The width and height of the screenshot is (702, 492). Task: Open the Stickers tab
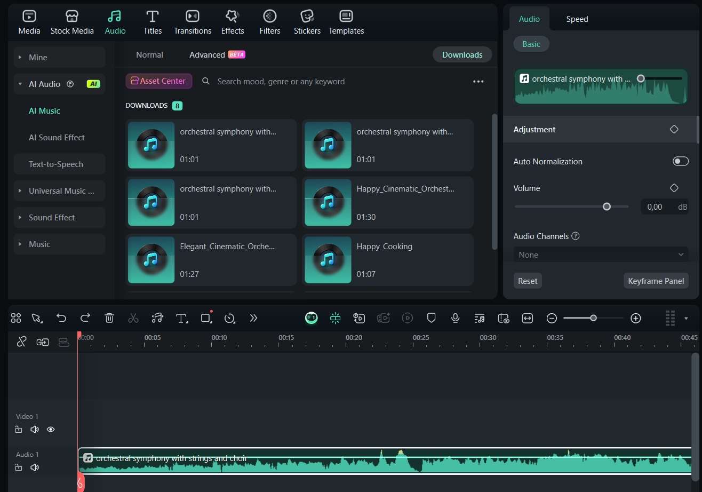307,22
